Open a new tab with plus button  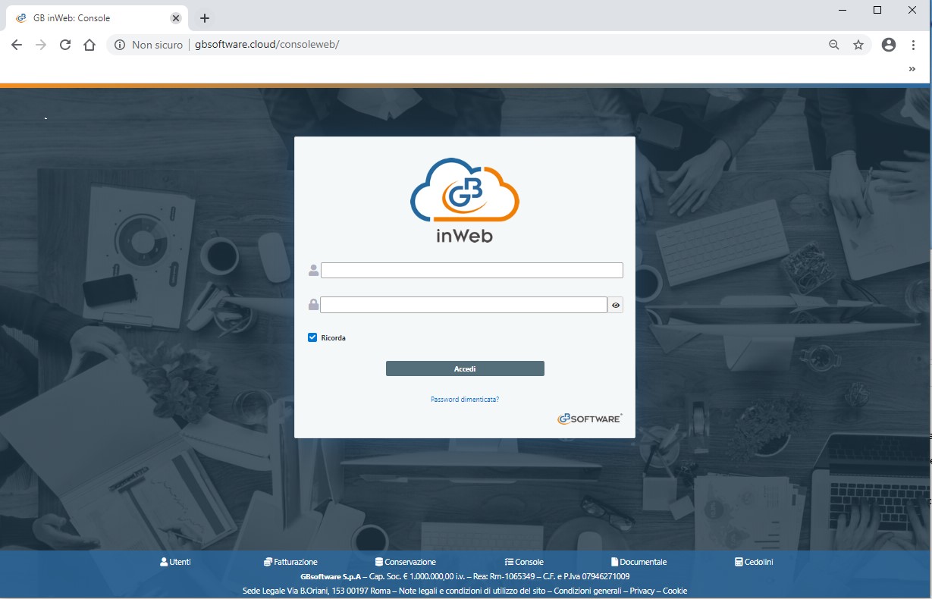205,18
